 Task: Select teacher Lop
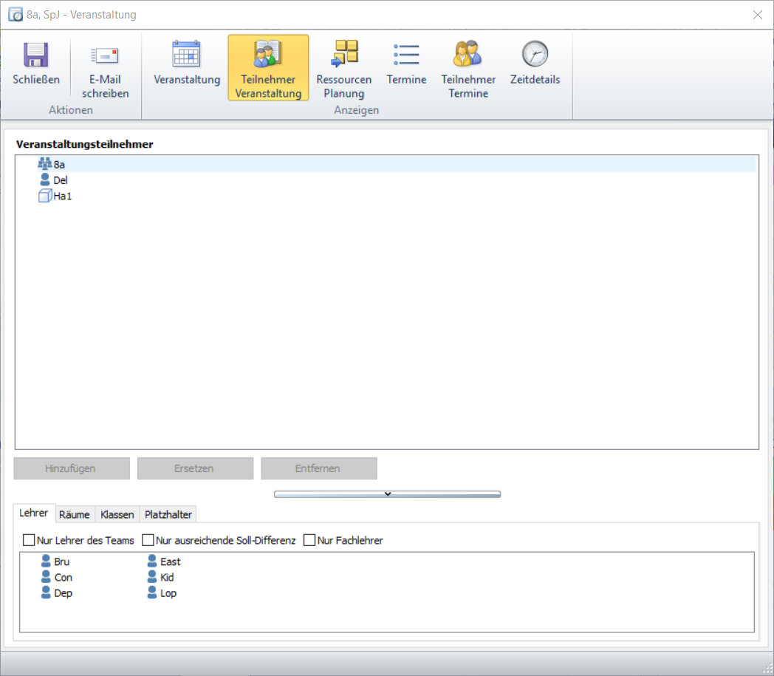[162, 593]
